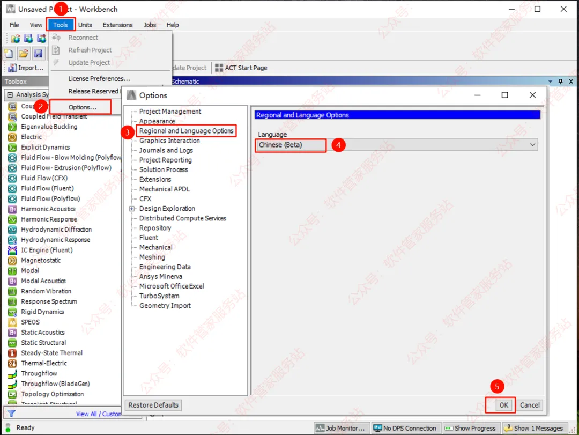The width and height of the screenshot is (579, 435).
Task: Open the Tools menu
Action: click(61, 25)
